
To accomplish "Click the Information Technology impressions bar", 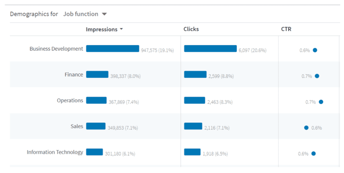I will (95, 152).
